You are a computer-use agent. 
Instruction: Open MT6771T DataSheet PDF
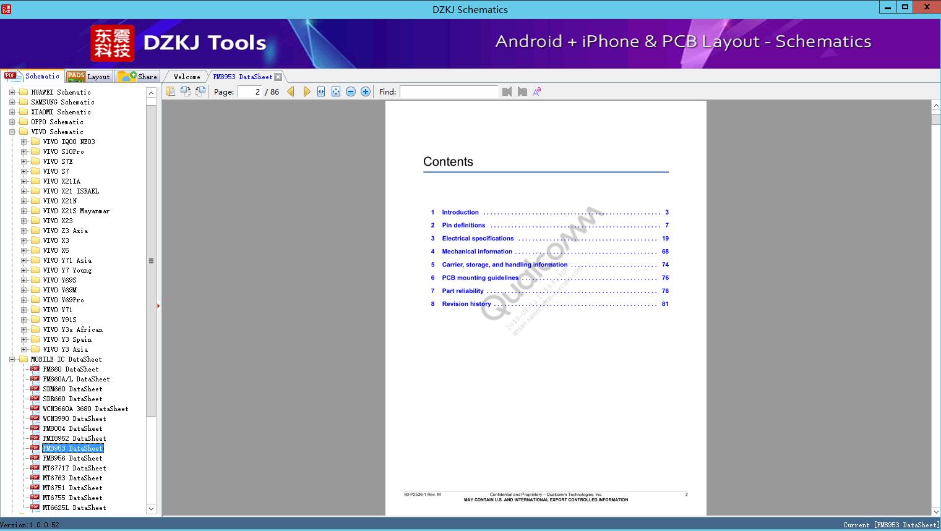tap(74, 468)
